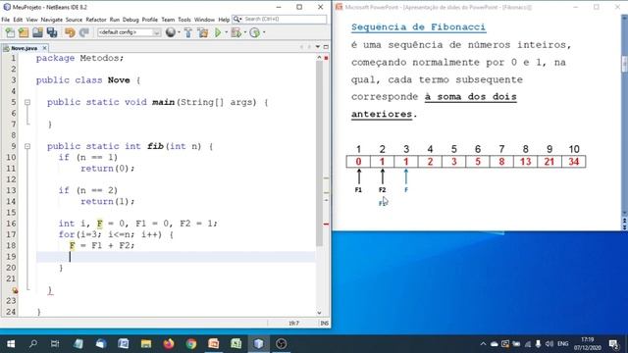Image resolution: width=628 pixels, height=353 pixels.
Task: Open dropdown arrow beside Debug Project button
Action: (244, 32)
